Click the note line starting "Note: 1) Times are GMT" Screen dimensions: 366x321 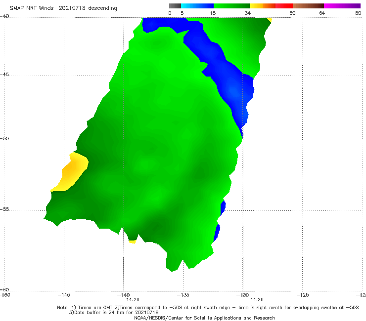click(208, 308)
